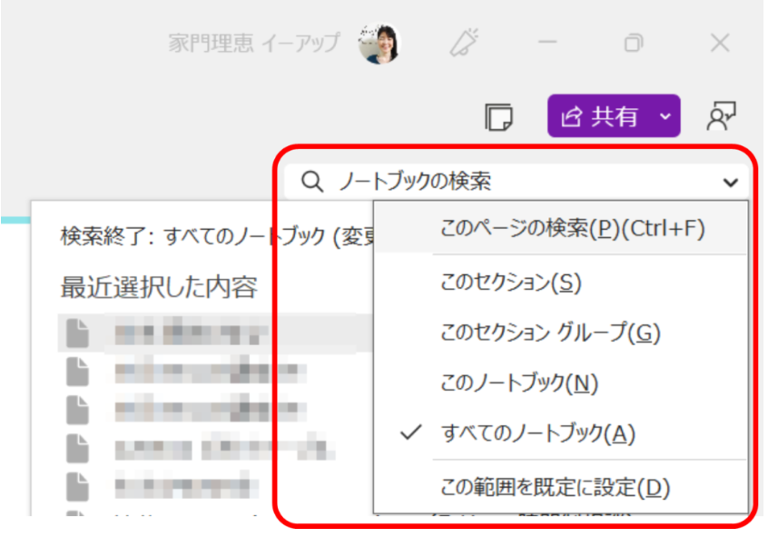Pick このノートブック(N) from the scope menu
This screenshot has height=547, width=768.
pos(519,383)
